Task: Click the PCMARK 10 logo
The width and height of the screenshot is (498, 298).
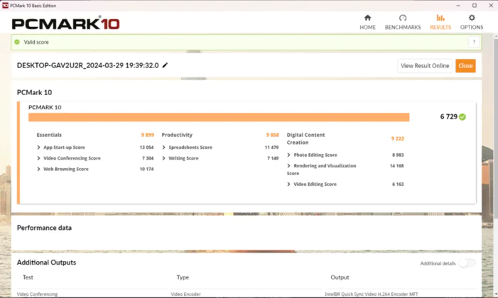Action: pos(65,24)
